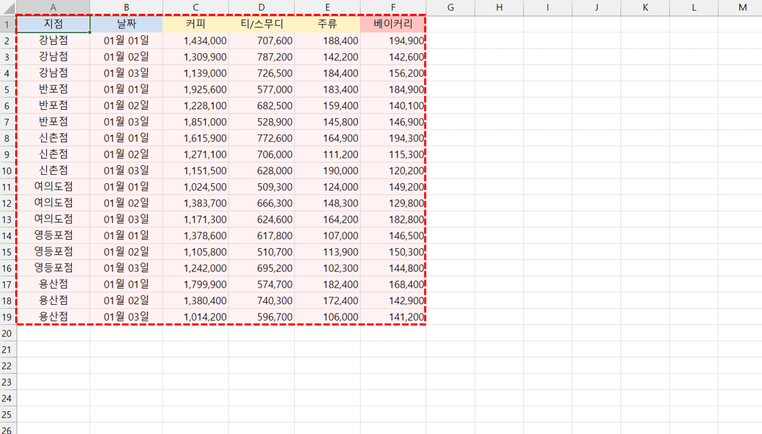This screenshot has height=434, width=762.
Task: Select the column H header
Action: (499, 7)
